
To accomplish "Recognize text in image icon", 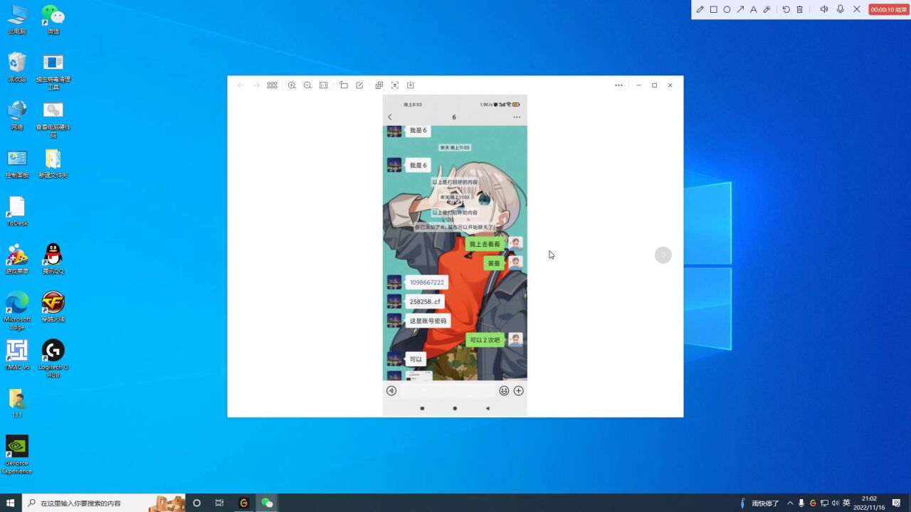I will click(x=395, y=85).
